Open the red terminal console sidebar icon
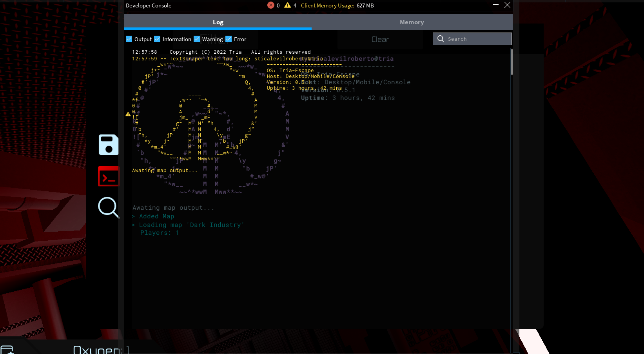 click(x=108, y=176)
